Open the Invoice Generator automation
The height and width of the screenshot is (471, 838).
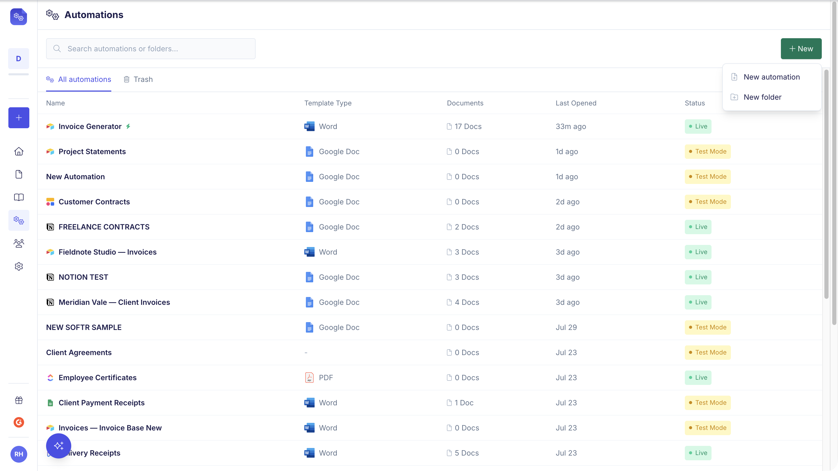click(90, 126)
